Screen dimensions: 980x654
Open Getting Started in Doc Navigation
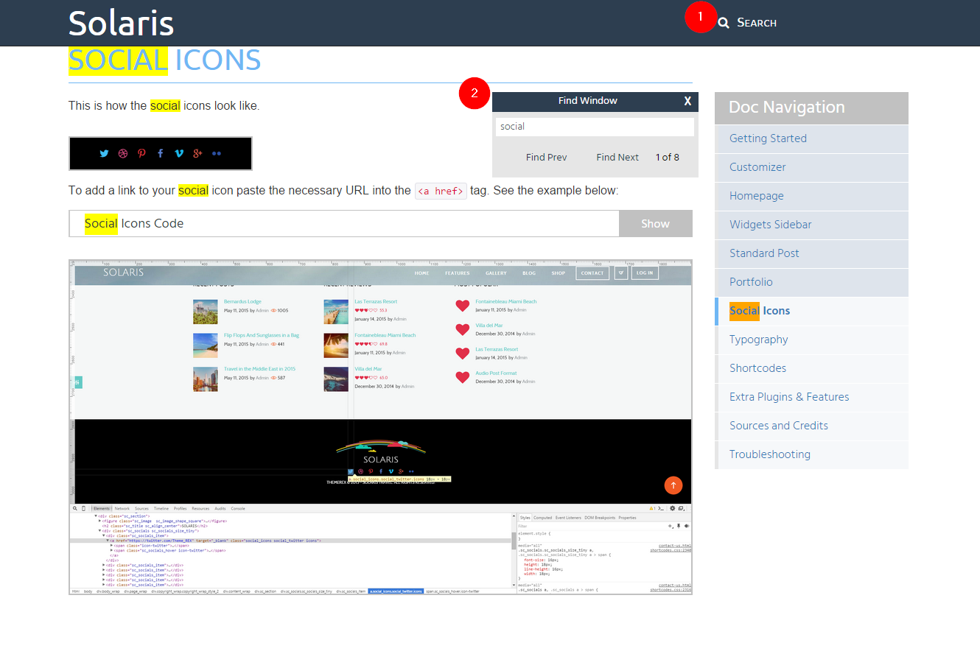(x=768, y=138)
